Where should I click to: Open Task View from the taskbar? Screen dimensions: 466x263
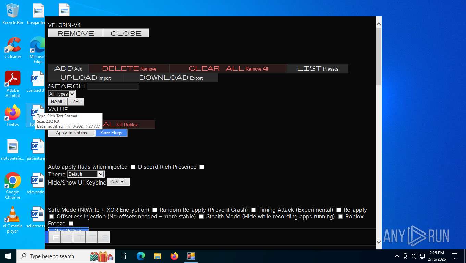[123, 256]
